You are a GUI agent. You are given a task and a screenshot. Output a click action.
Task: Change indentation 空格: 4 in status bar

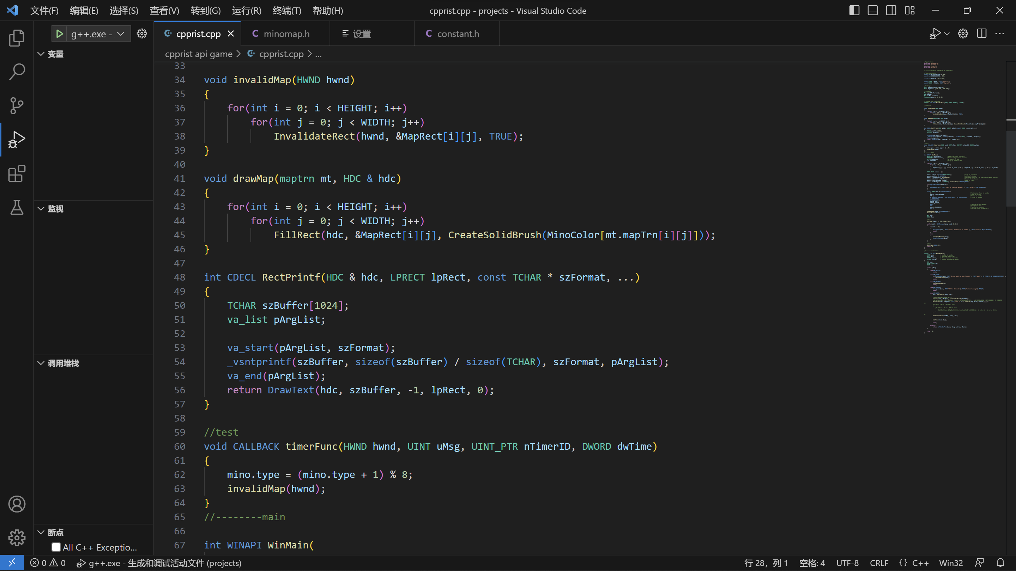[812, 563]
